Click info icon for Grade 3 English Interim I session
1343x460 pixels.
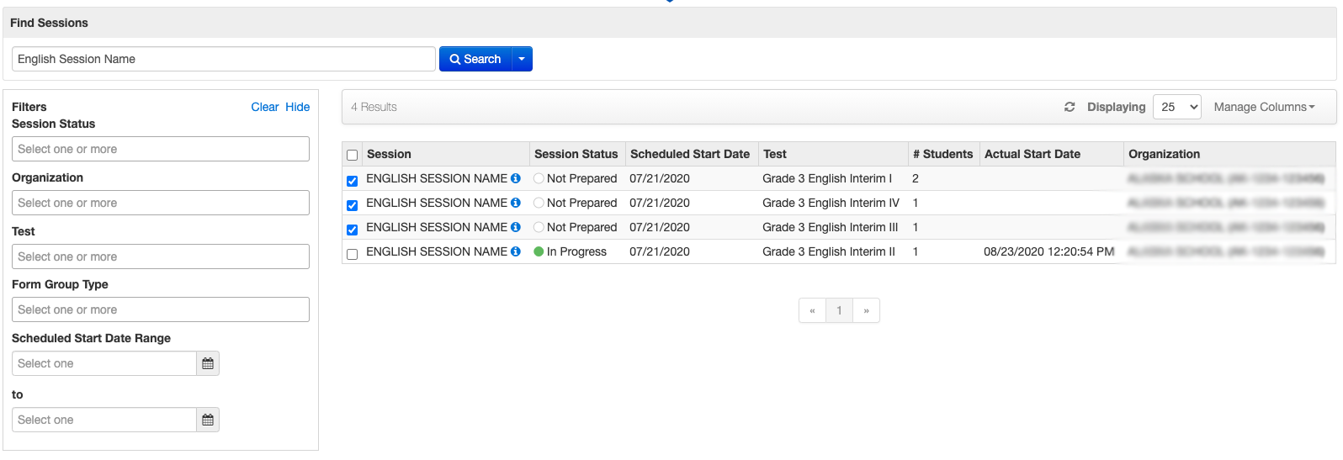(x=516, y=178)
